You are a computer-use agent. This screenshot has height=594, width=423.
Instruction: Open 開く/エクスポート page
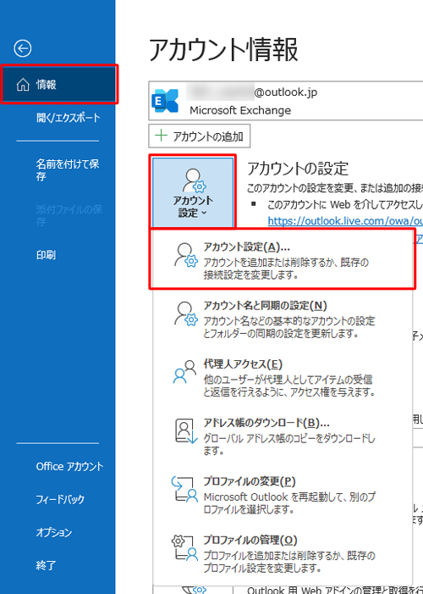[69, 118]
